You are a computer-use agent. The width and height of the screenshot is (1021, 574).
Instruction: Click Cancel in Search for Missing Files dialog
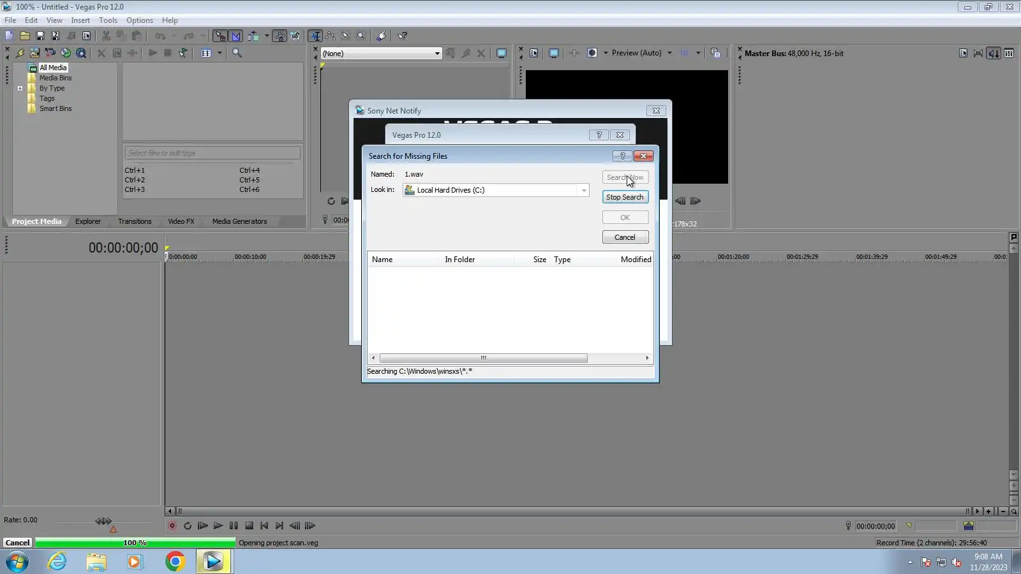(625, 237)
